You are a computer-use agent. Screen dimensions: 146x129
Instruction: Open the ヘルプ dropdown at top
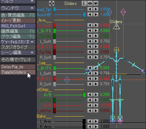(18, 1)
